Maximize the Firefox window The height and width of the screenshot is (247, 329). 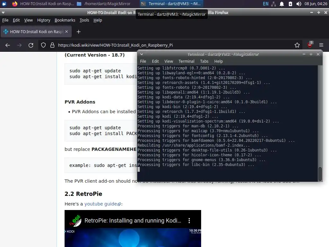318,13
